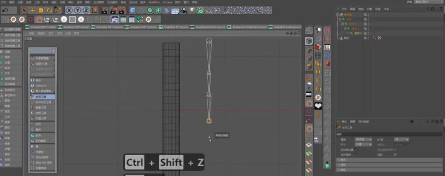Add a Cube primitive object

tap(133, 11)
